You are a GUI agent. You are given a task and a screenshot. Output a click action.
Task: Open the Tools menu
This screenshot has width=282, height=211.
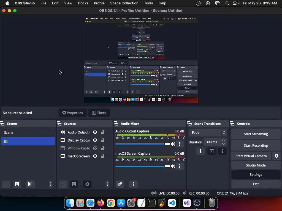[148, 3]
